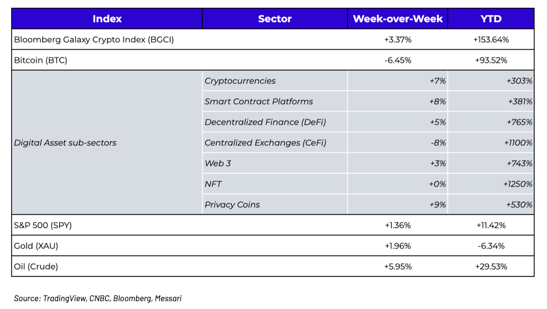
Task: Select the Web 3 sector cell
Action: [x=218, y=164]
